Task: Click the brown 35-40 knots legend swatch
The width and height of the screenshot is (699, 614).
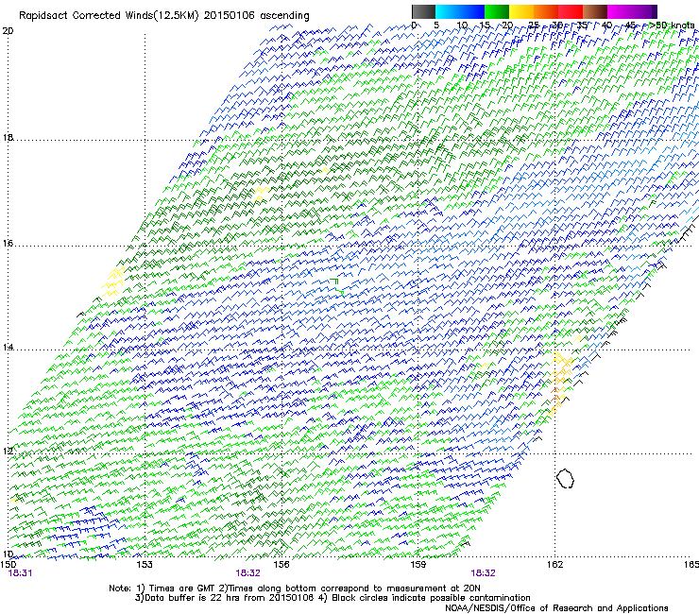Action: pyautogui.click(x=595, y=11)
